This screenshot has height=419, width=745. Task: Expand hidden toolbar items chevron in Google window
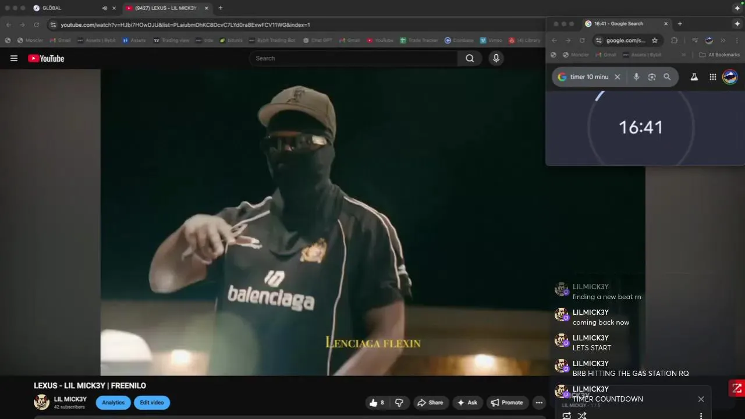point(723,41)
